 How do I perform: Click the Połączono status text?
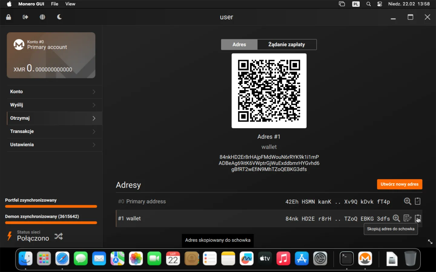click(x=33, y=238)
